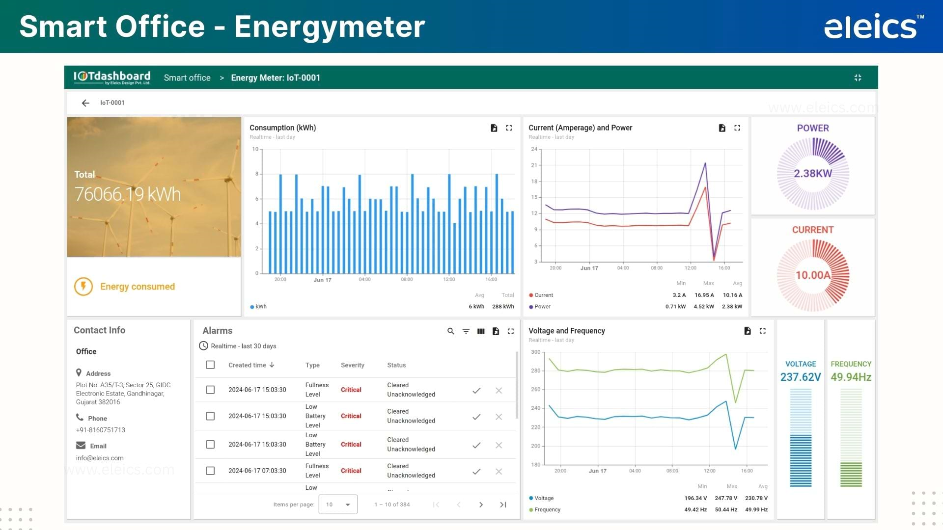The width and height of the screenshot is (943, 530).
Task: Click the Max 247.78 V voltage value
Action: 726,498
